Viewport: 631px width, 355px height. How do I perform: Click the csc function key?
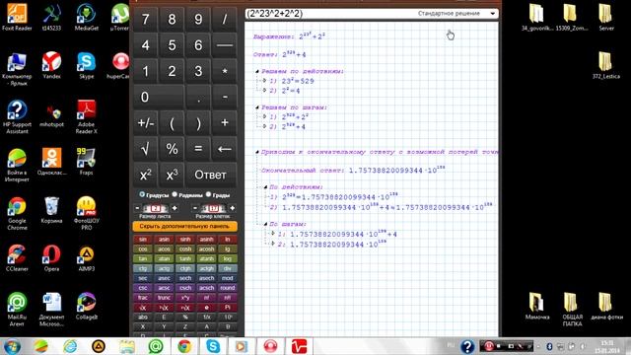coord(142,288)
